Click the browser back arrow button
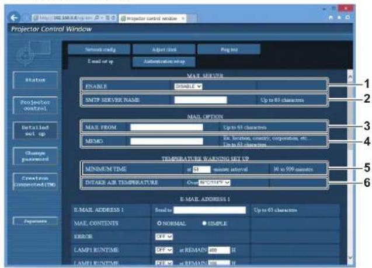 14,18
